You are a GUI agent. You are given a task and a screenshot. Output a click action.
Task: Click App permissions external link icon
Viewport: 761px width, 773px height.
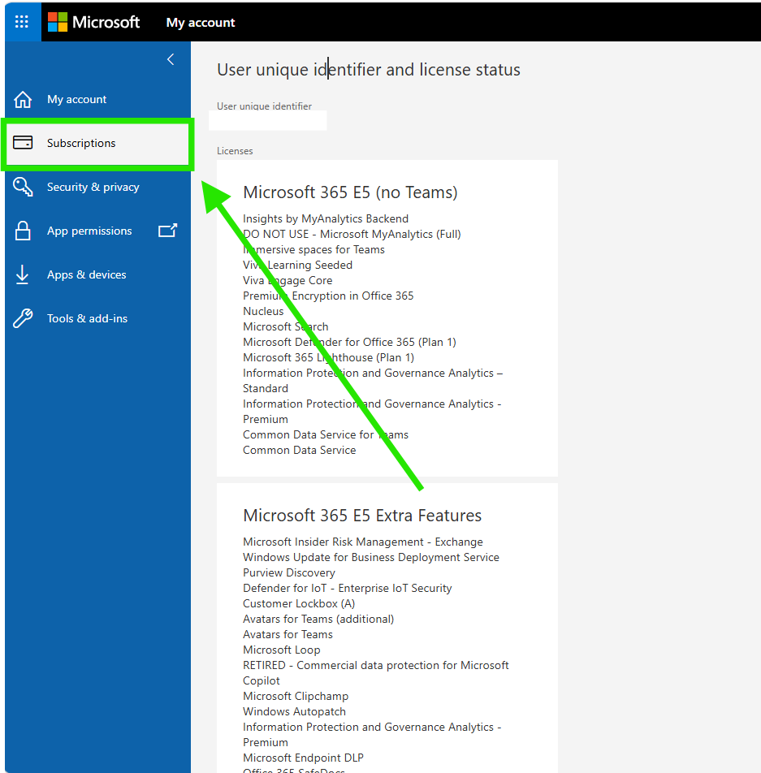point(167,231)
